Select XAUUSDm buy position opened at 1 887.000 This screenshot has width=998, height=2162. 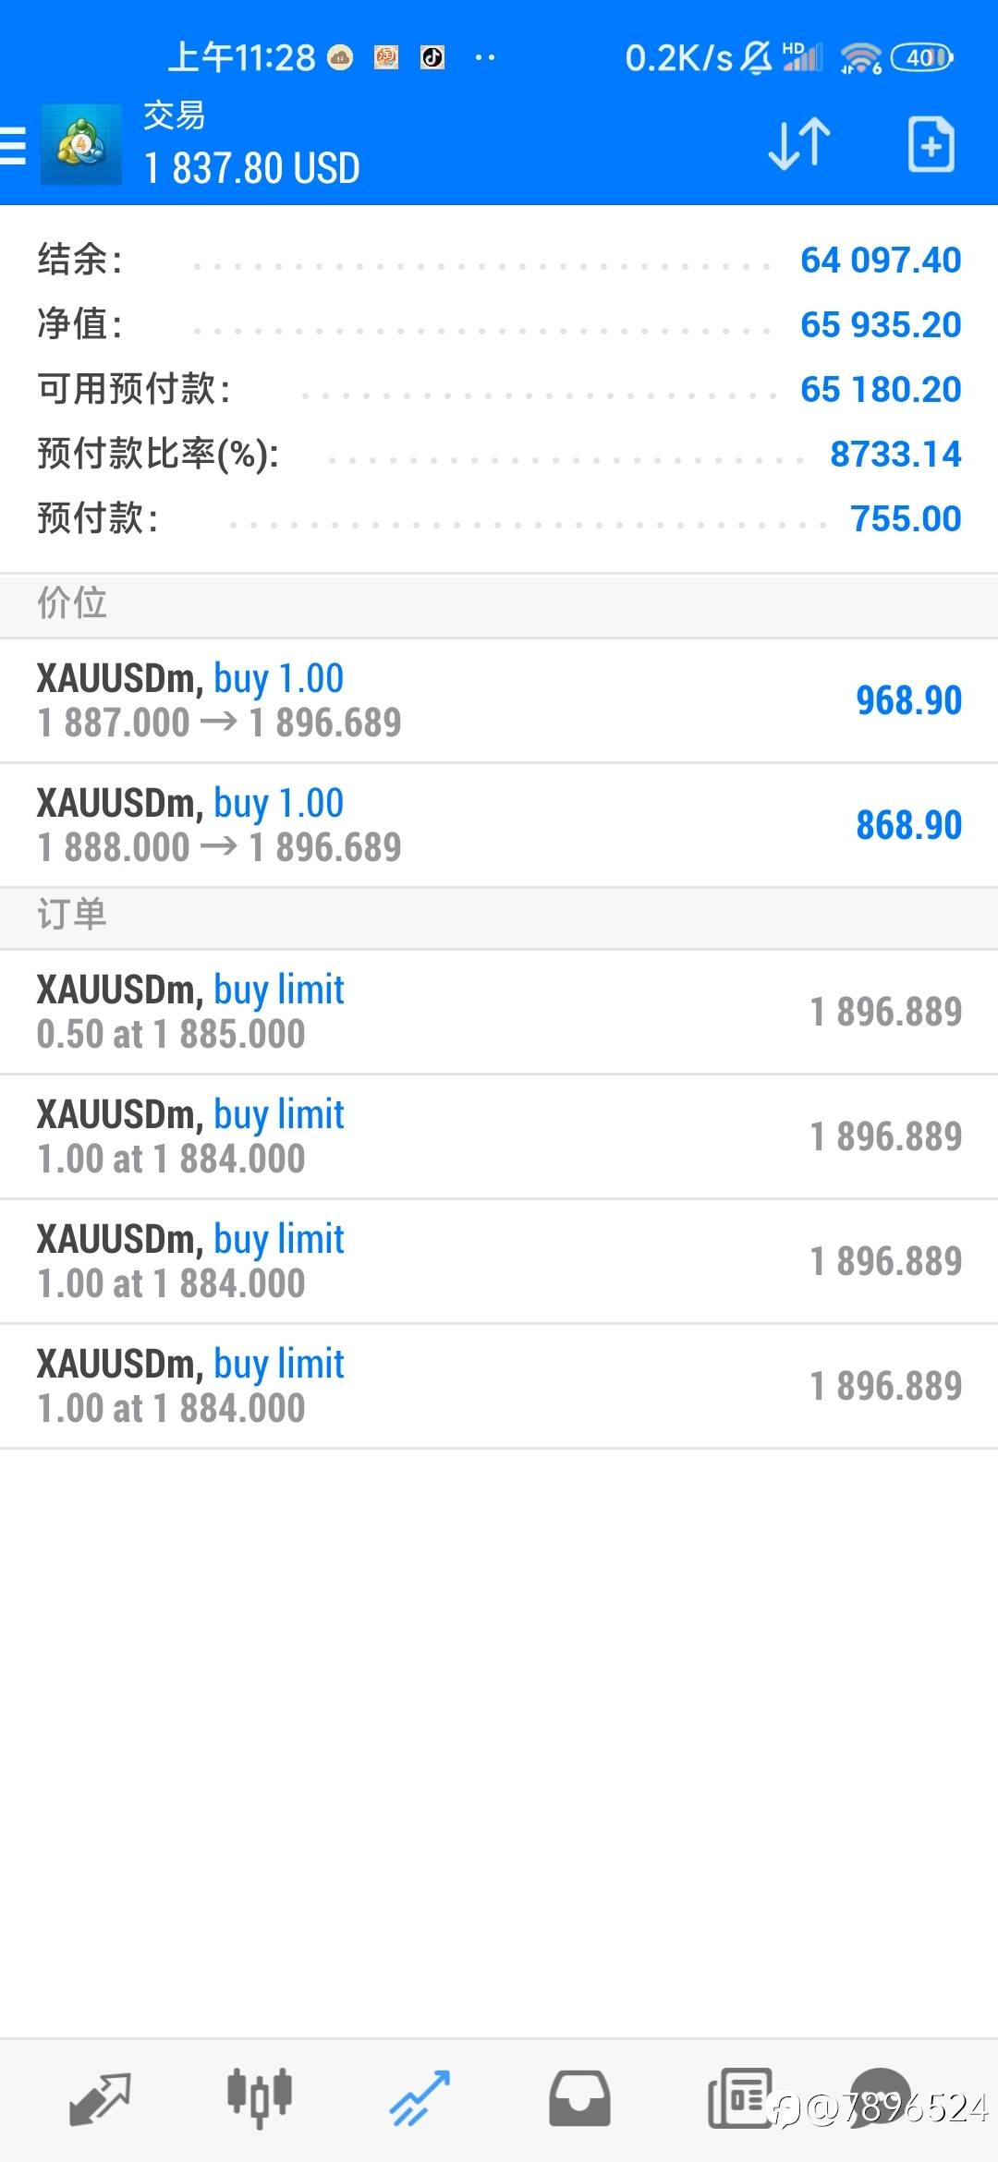(x=499, y=700)
